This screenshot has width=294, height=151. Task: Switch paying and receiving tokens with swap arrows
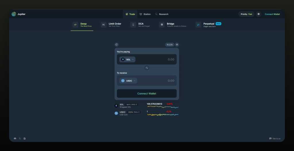tap(147, 68)
